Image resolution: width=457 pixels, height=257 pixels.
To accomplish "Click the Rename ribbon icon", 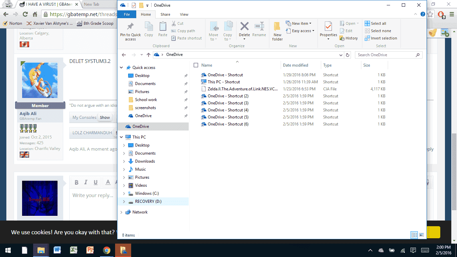I will pyautogui.click(x=259, y=29).
